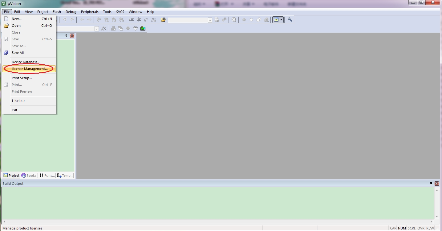Switch to the Functions tab
Image resolution: width=442 pixels, height=231 pixels.
(x=47, y=176)
